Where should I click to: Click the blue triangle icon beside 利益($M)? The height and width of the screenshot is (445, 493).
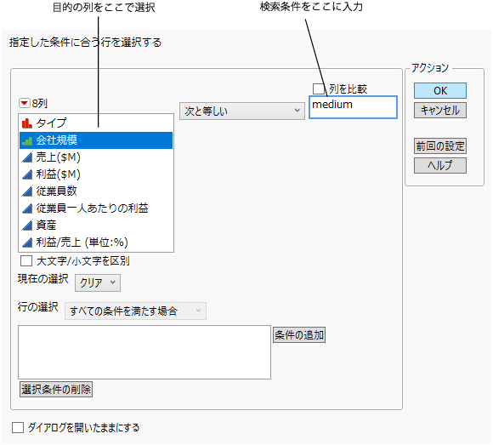click(27, 174)
